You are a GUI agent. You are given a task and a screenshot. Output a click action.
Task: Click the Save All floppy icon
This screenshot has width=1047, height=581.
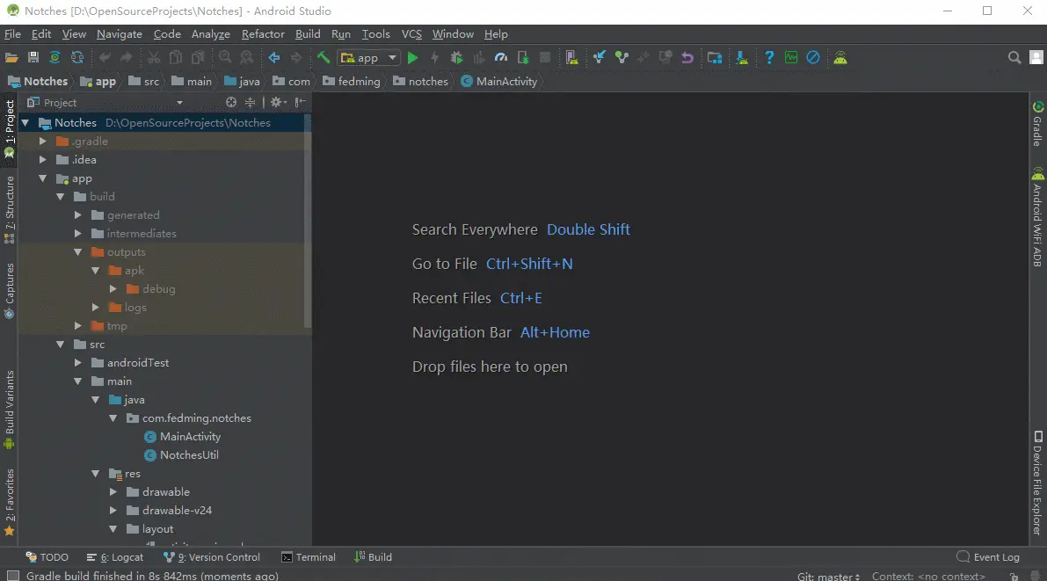33,58
